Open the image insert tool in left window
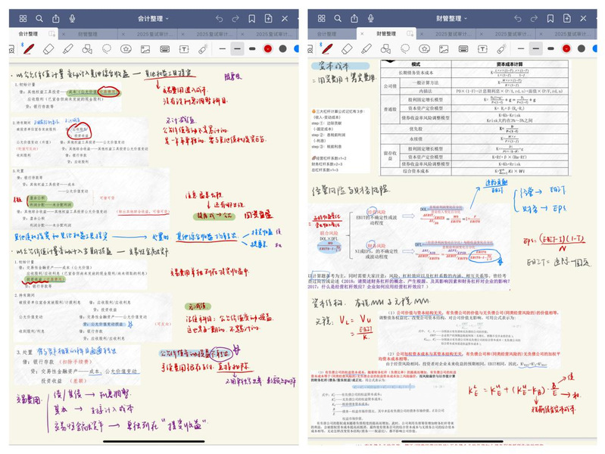 coord(145,49)
